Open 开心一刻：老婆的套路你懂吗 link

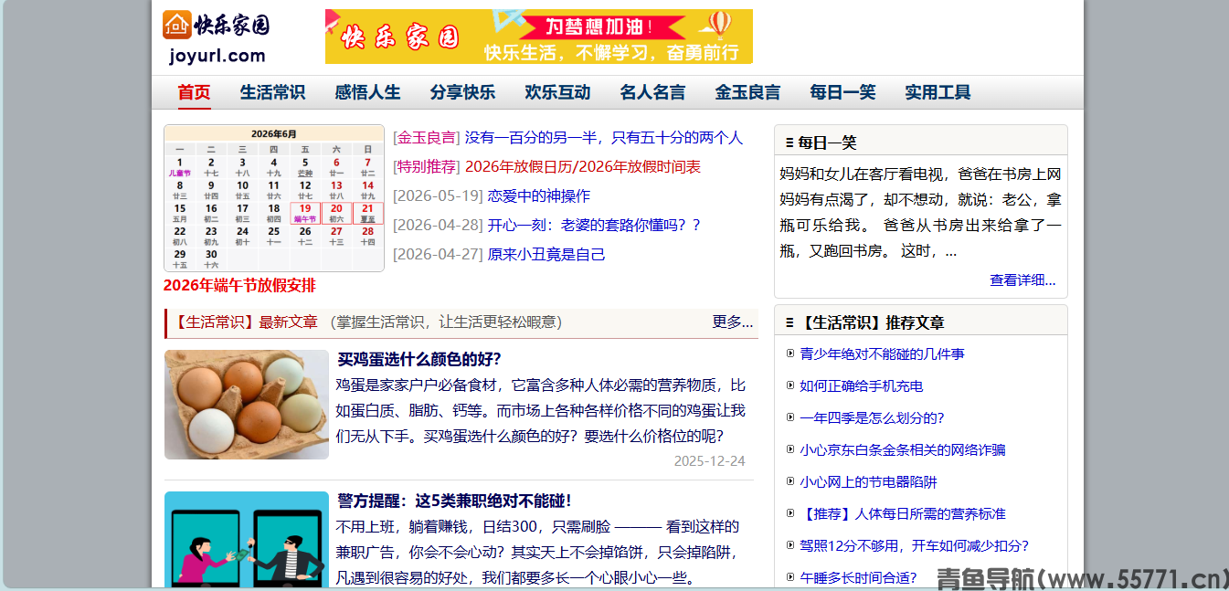594,226
